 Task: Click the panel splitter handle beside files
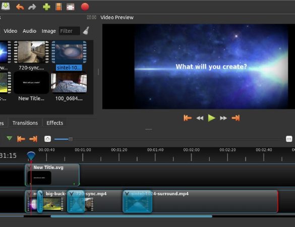(98, 72)
